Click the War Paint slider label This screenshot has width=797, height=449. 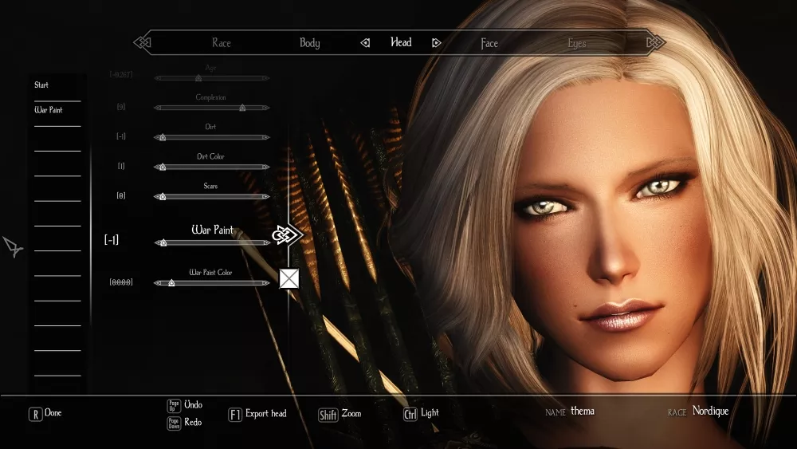(x=213, y=230)
